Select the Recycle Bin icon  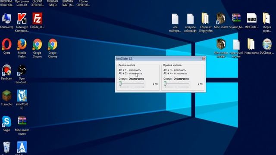tap(7, 147)
